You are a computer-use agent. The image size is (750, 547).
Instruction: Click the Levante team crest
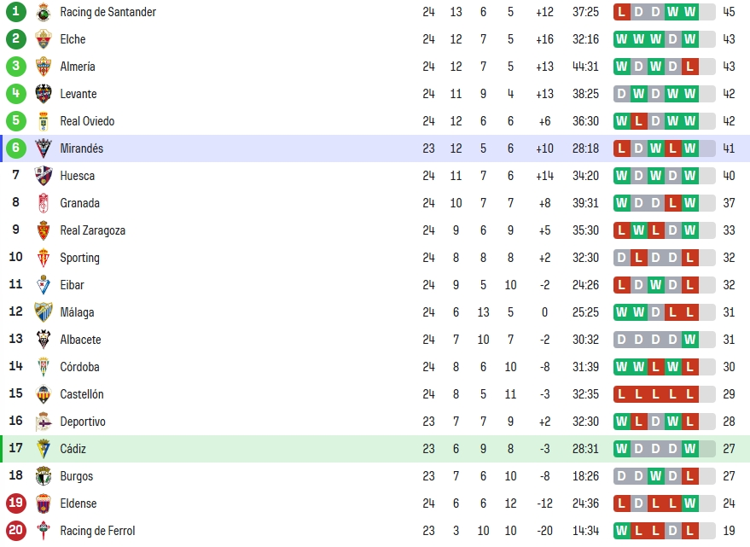44,94
